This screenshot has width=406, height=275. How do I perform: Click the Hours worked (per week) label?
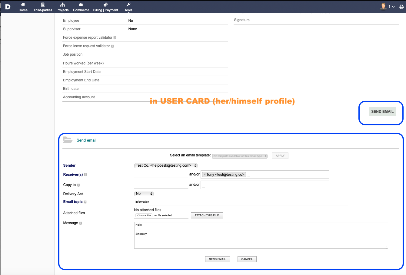tap(83, 63)
